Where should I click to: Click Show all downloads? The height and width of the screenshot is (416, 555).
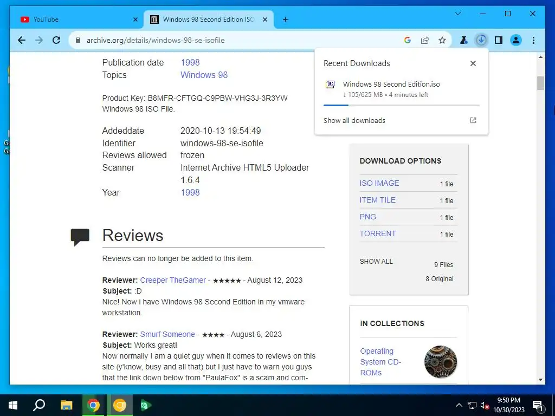tap(354, 120)
